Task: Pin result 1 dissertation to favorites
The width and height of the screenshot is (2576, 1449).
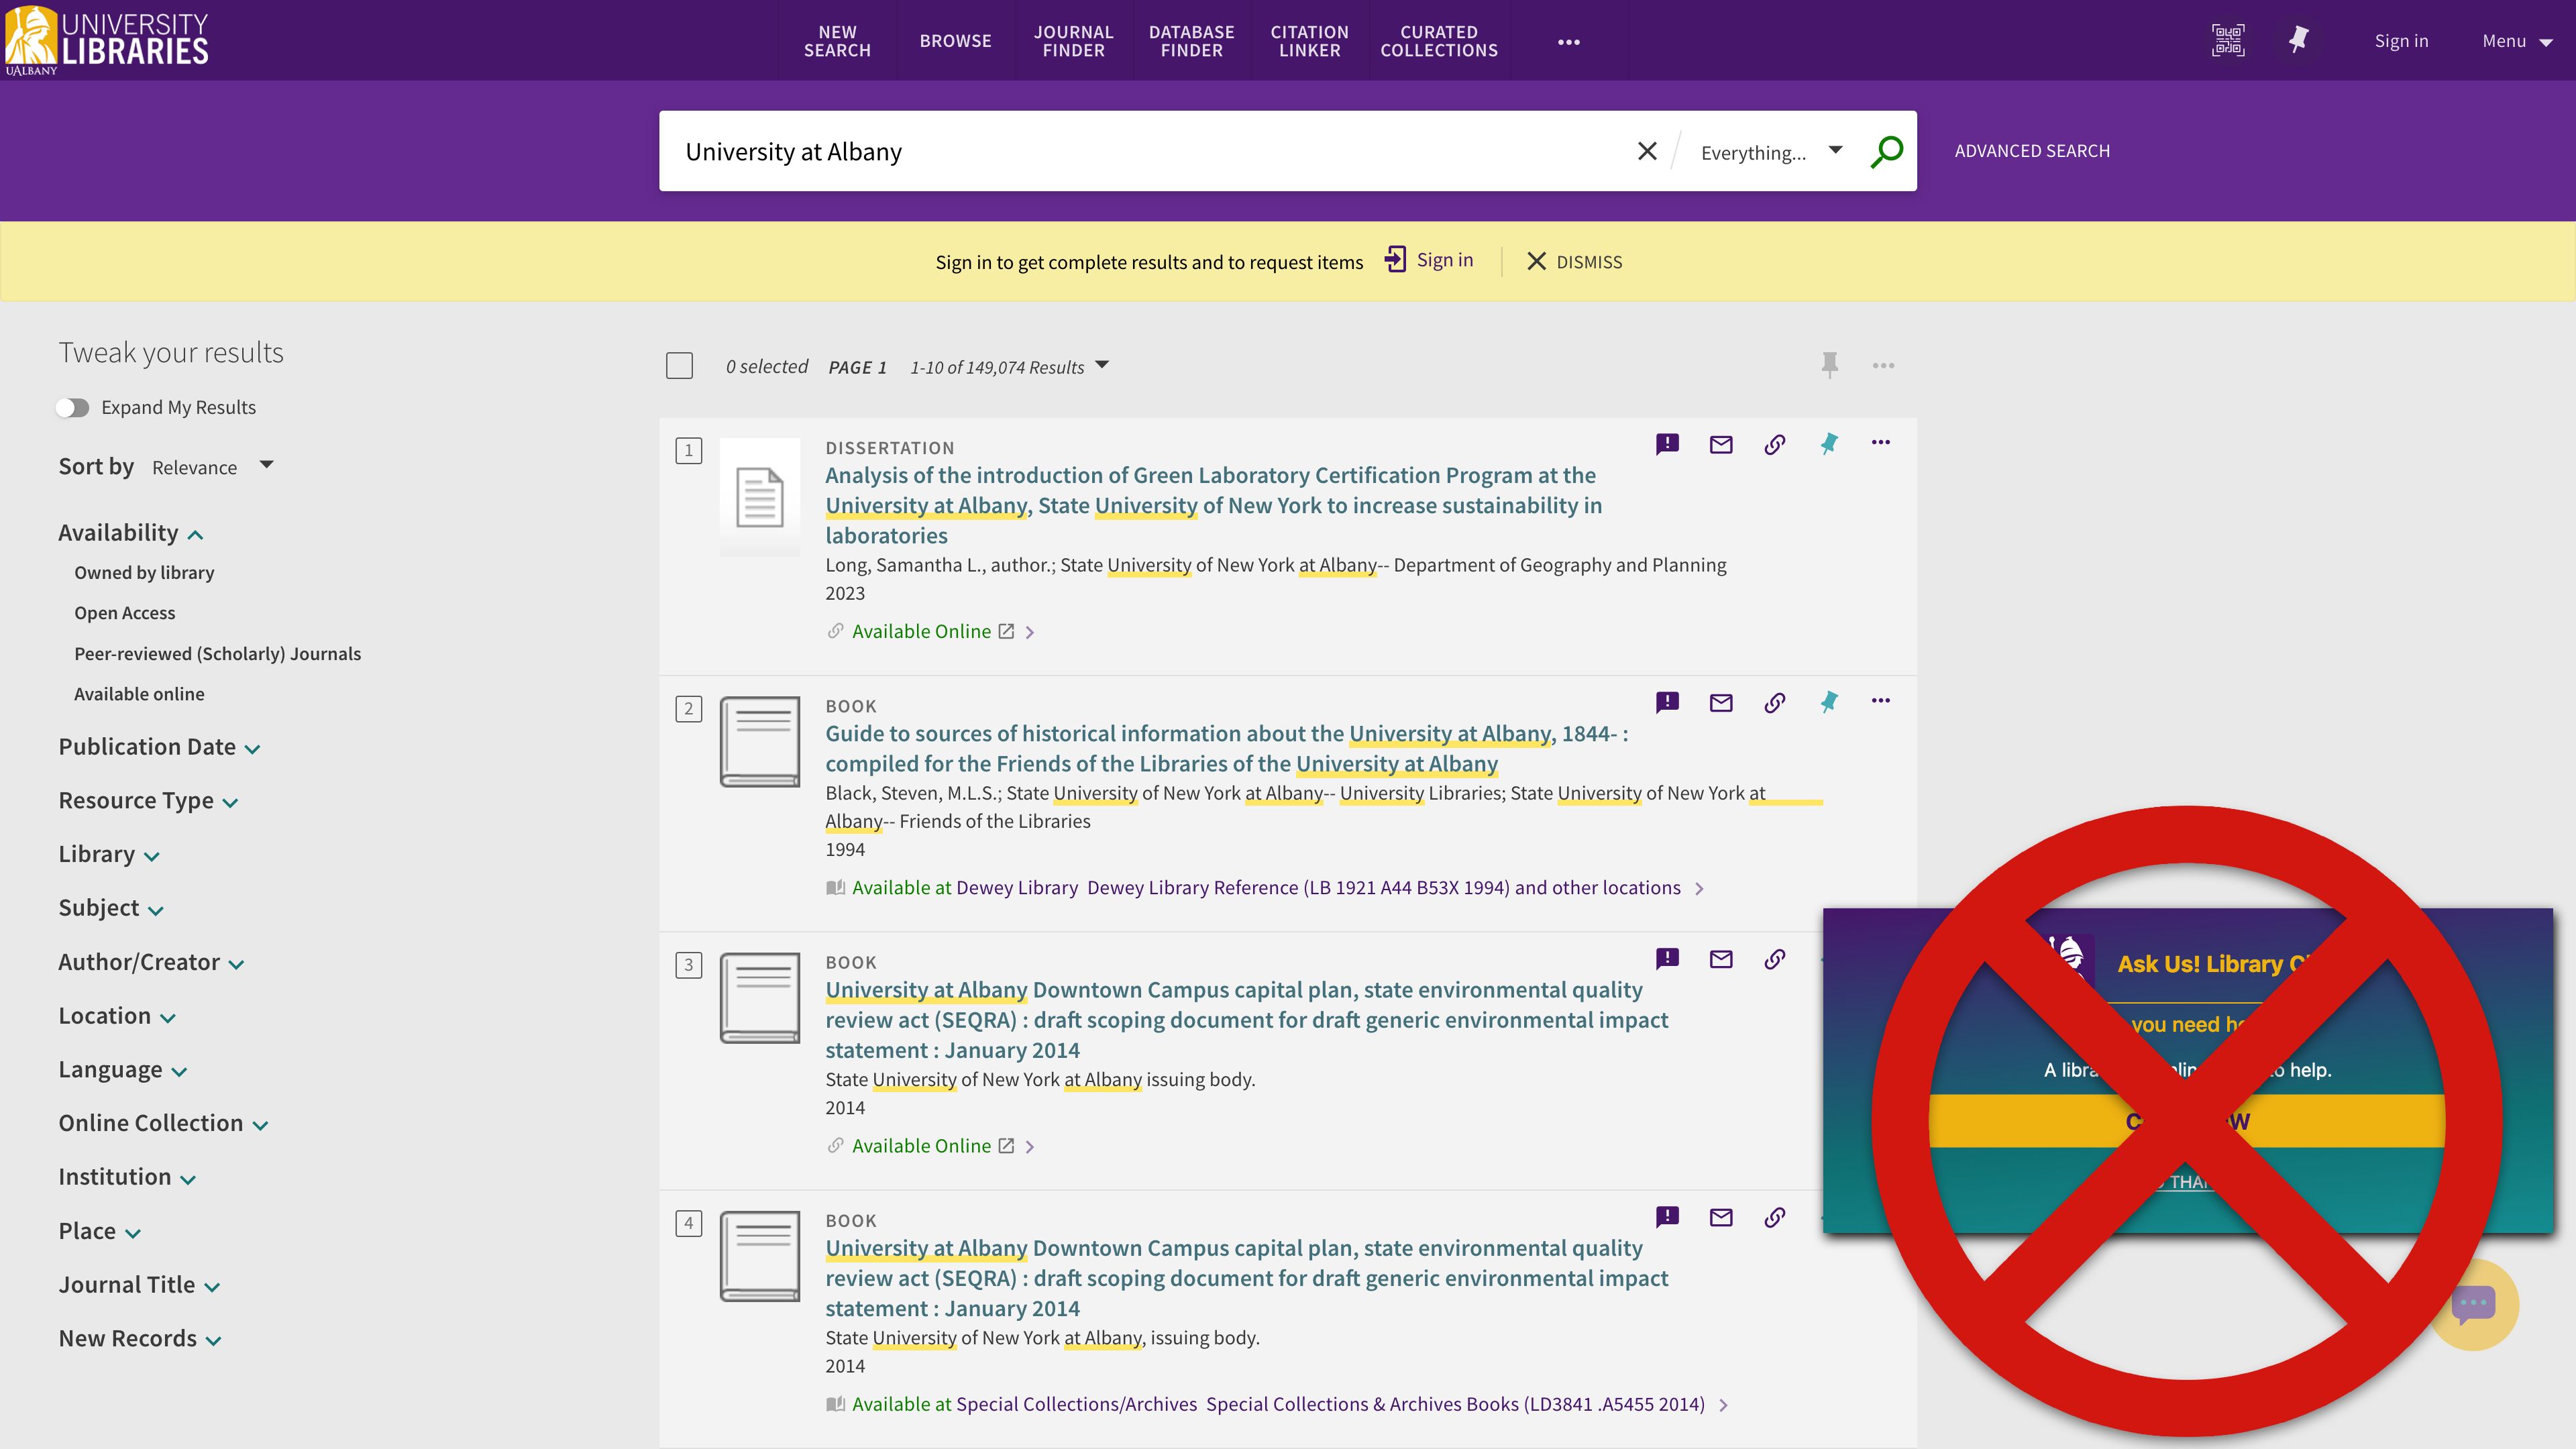Action: click(1828, 444)
